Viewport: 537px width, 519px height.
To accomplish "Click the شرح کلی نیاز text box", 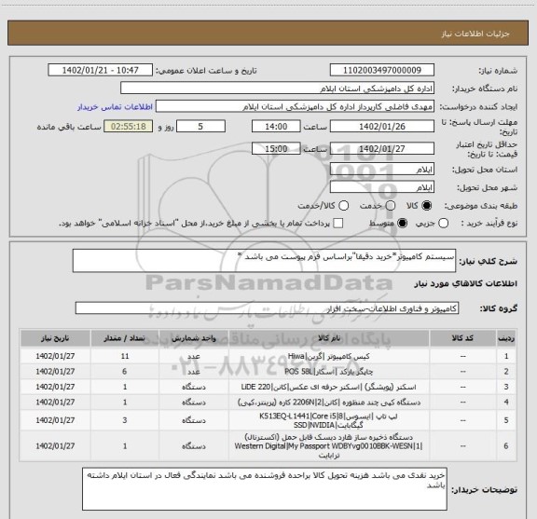I will click(x=264, y=261).
